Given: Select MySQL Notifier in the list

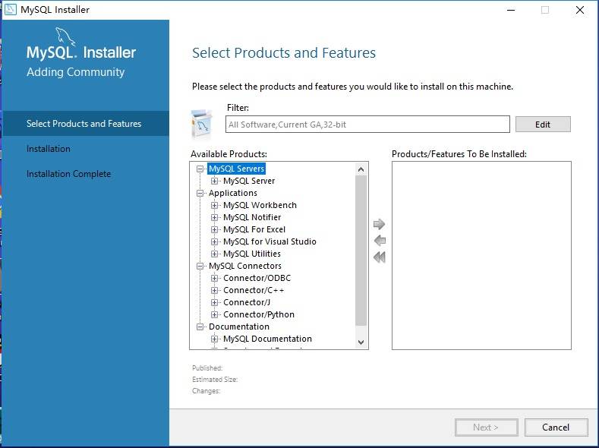Looking at the screenshot, I should [252, 218].
